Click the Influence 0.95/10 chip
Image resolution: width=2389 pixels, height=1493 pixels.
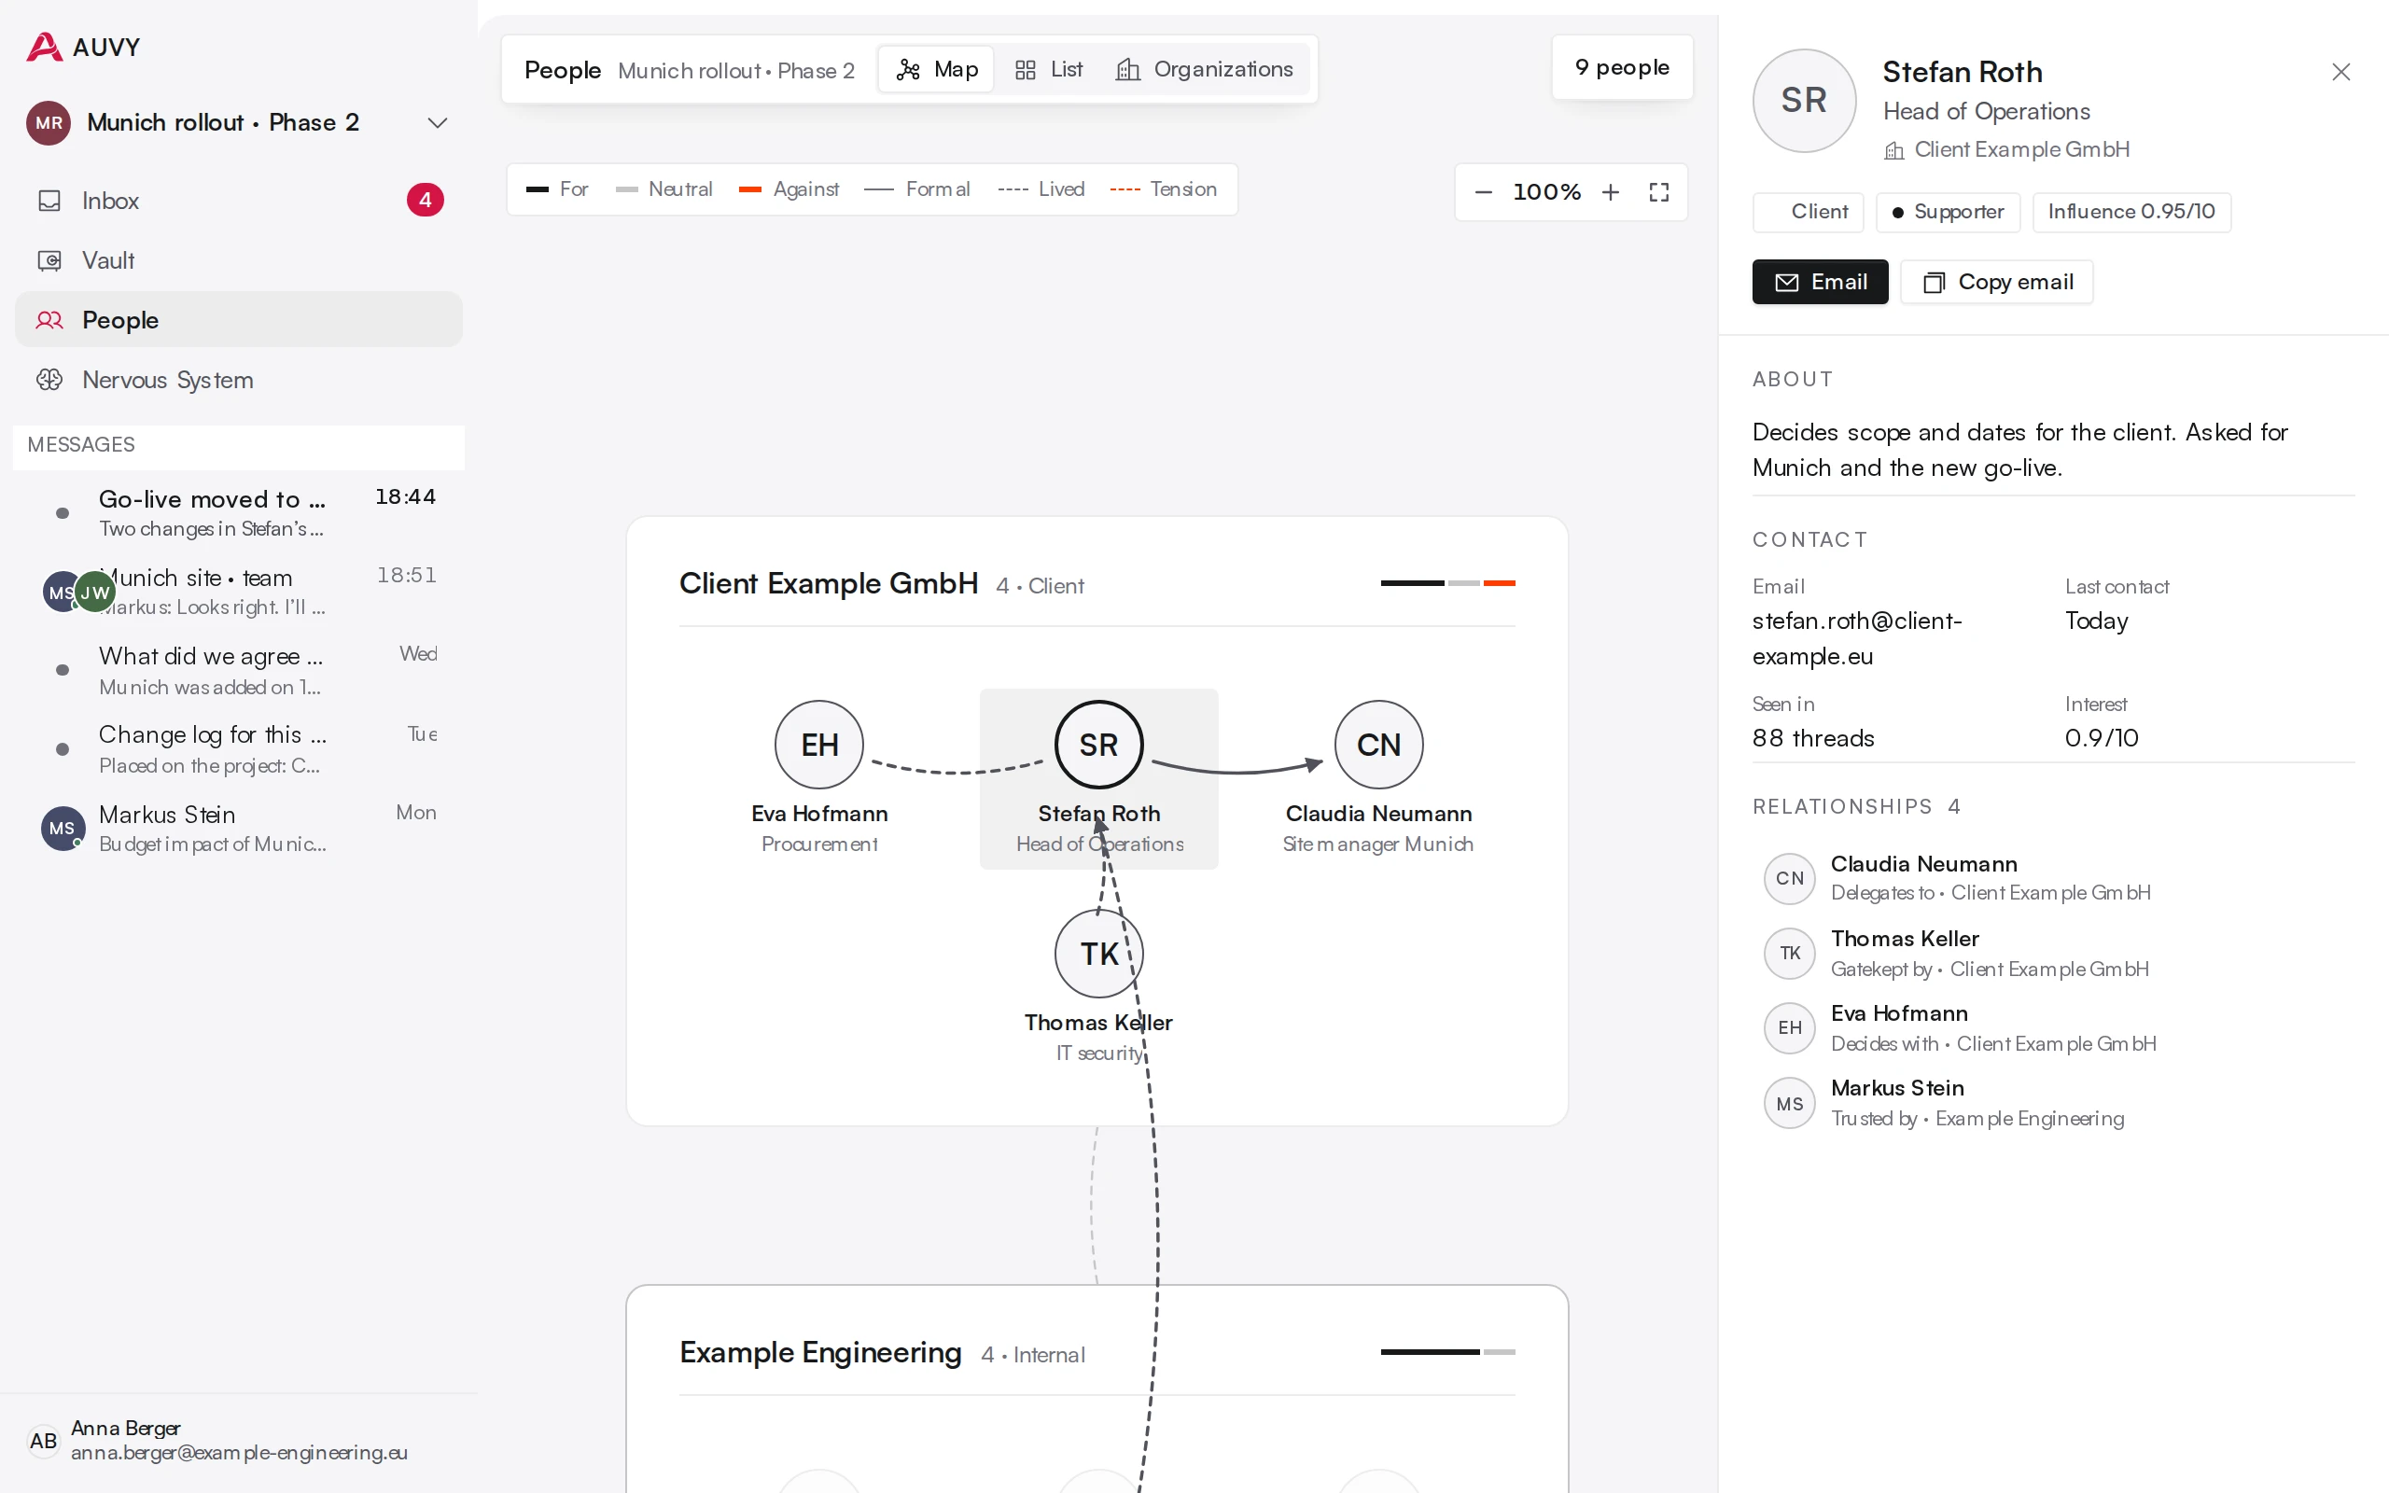[x=2131, y=213]
